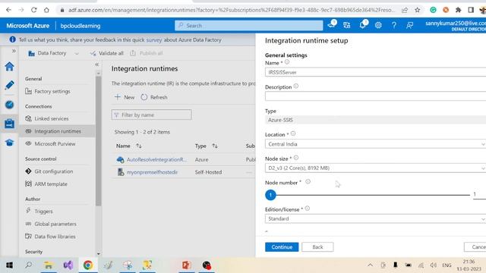Open browser extensions puzzle icon
This screenshot has width=486, height=273.
click(x=458, y=10)
